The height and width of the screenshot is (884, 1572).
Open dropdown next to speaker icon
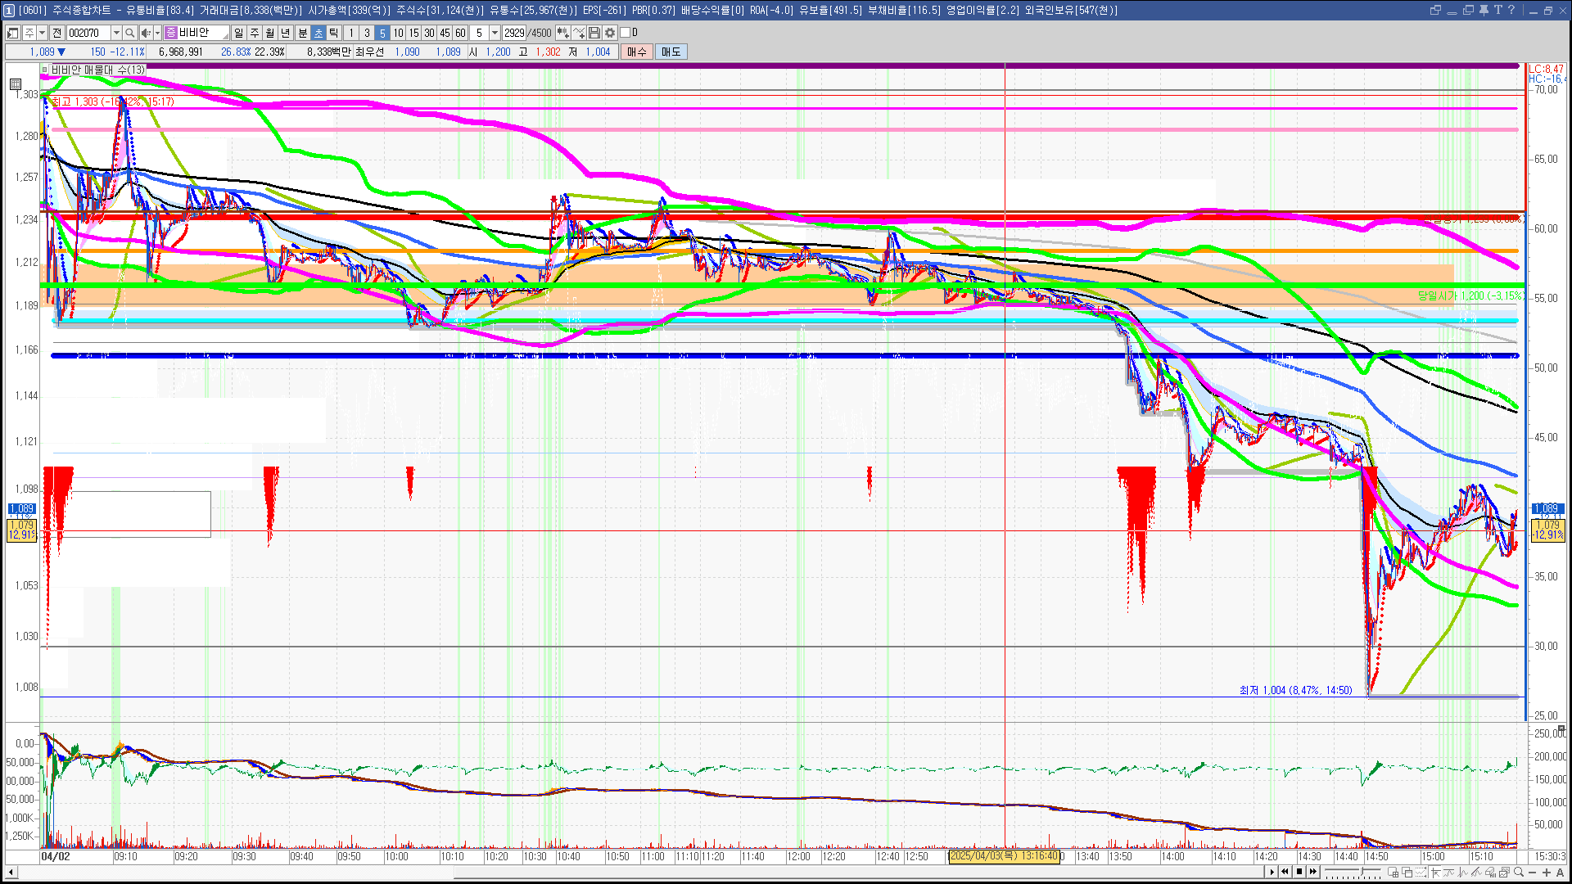[157, 33]
